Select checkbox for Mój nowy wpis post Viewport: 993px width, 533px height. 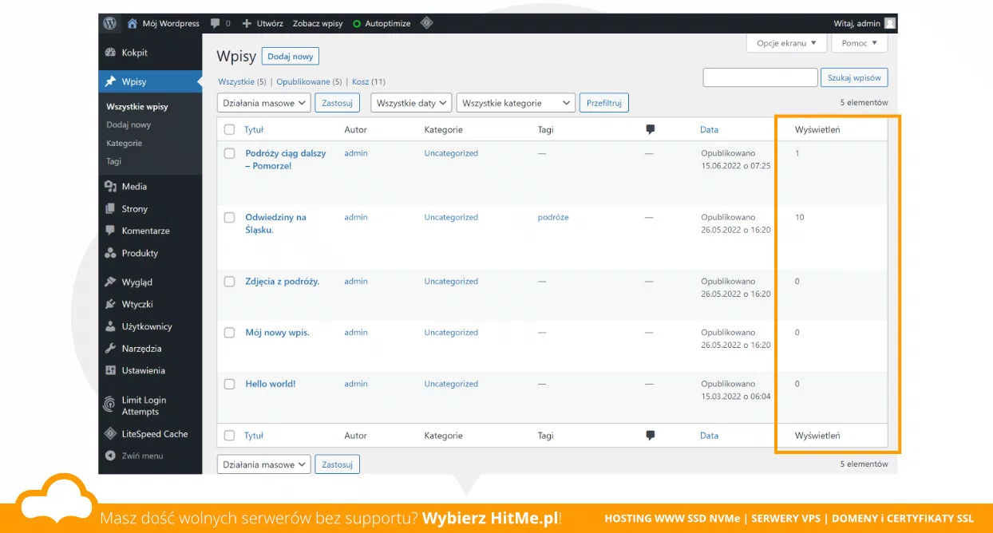[230, 333]
